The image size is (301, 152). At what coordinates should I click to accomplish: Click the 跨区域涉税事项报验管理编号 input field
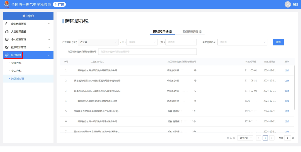[x=147, y=52]
